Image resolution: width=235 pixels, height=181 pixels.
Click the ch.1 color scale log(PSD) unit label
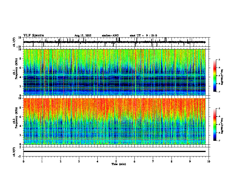(222, 77)
